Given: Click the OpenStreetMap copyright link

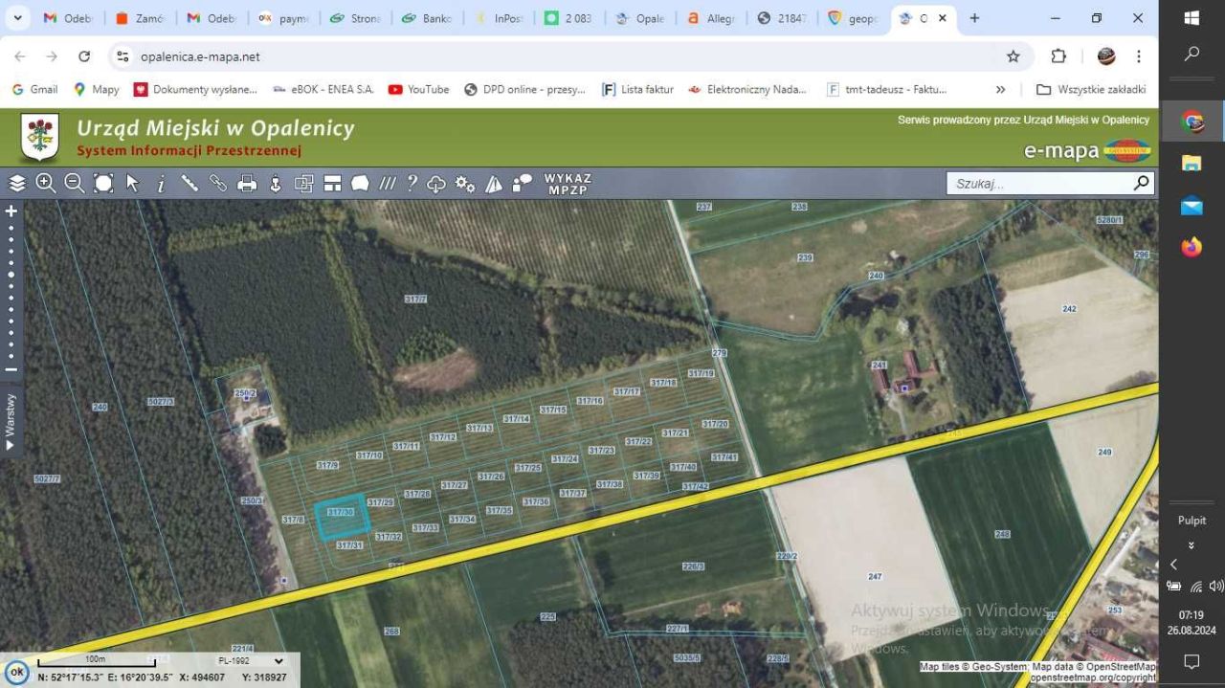Looking at the screenshot, I should 1092,677.
